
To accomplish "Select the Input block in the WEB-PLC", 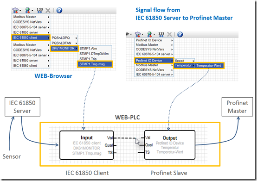I will pyautogui.click(x=87, y=145).
